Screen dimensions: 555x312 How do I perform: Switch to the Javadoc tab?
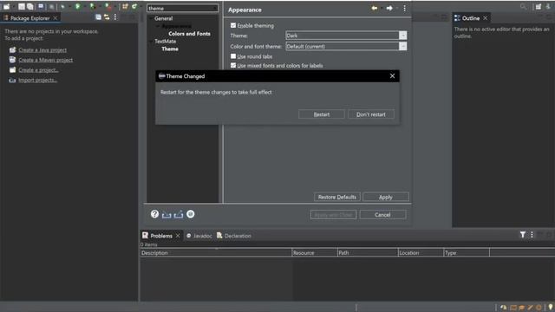[x=199, y=236]
